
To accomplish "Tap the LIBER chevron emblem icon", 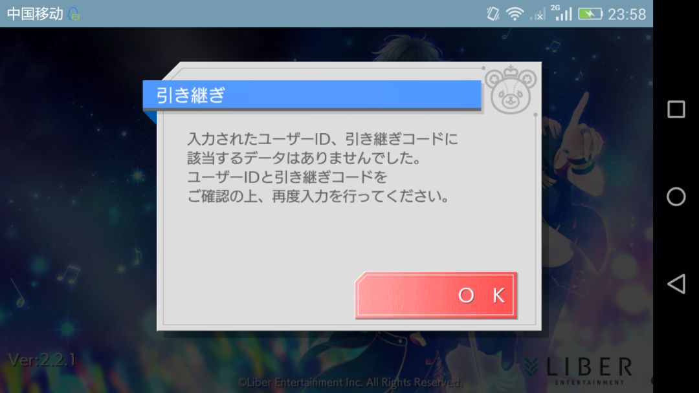I will (532, 366).
